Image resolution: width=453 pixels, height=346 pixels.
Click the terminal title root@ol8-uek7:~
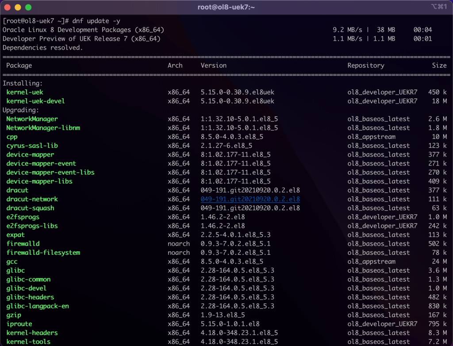[x=226, y=7]
